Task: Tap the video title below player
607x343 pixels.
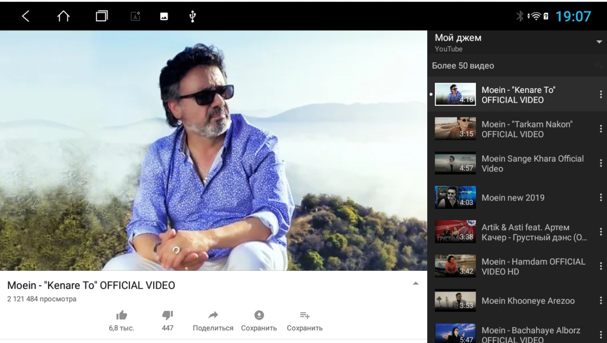Action: [91, 286]
